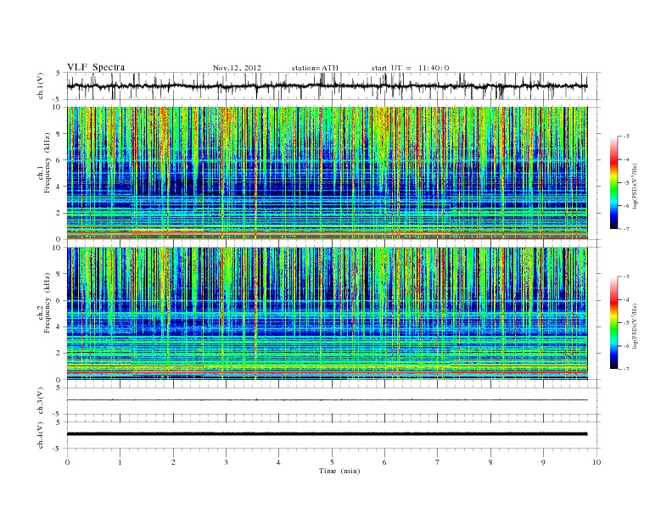Click time axis tick label '8'

(490, 462)
